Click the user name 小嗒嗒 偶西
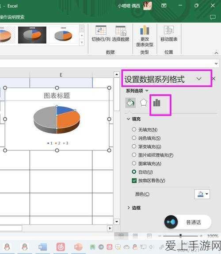 [x=129, y=6]
